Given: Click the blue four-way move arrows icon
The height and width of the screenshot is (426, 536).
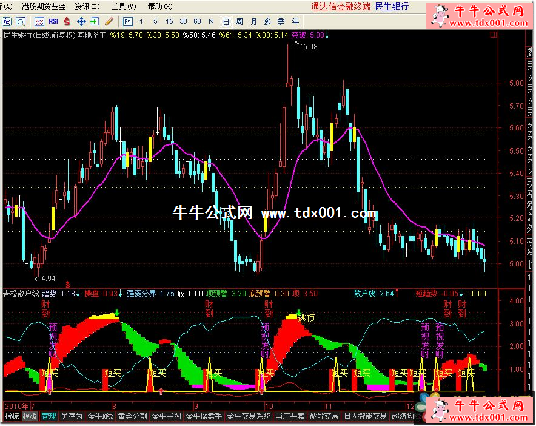Looking at the screenshot, I should tap(81, 22).
